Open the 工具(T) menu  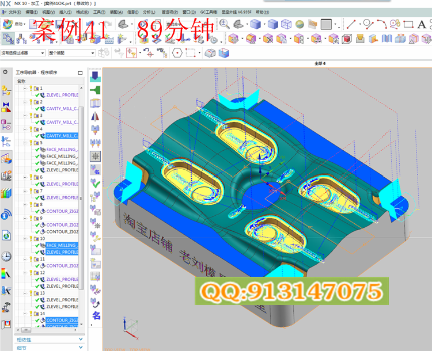pos(99,12)
